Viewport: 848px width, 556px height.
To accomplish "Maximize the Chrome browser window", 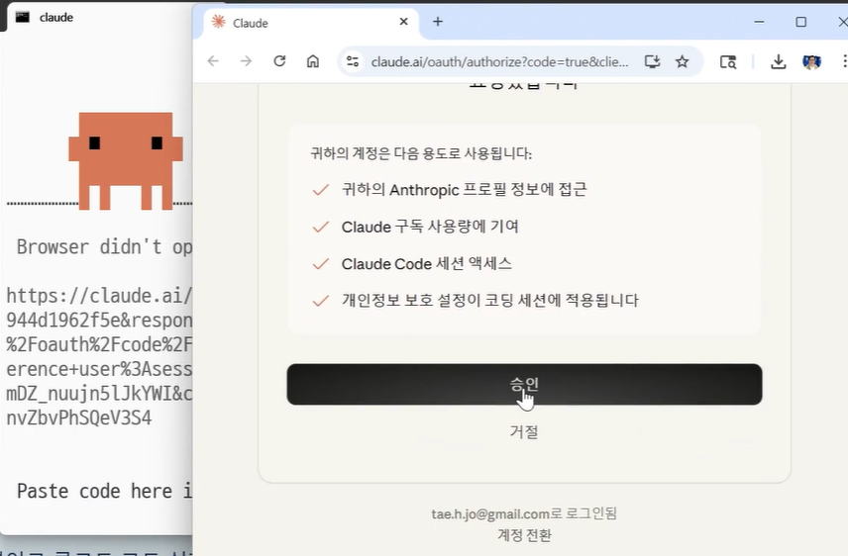I will tap(801, 22).
